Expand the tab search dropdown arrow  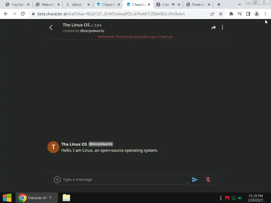pyautogui.click(x=239, y=4)
